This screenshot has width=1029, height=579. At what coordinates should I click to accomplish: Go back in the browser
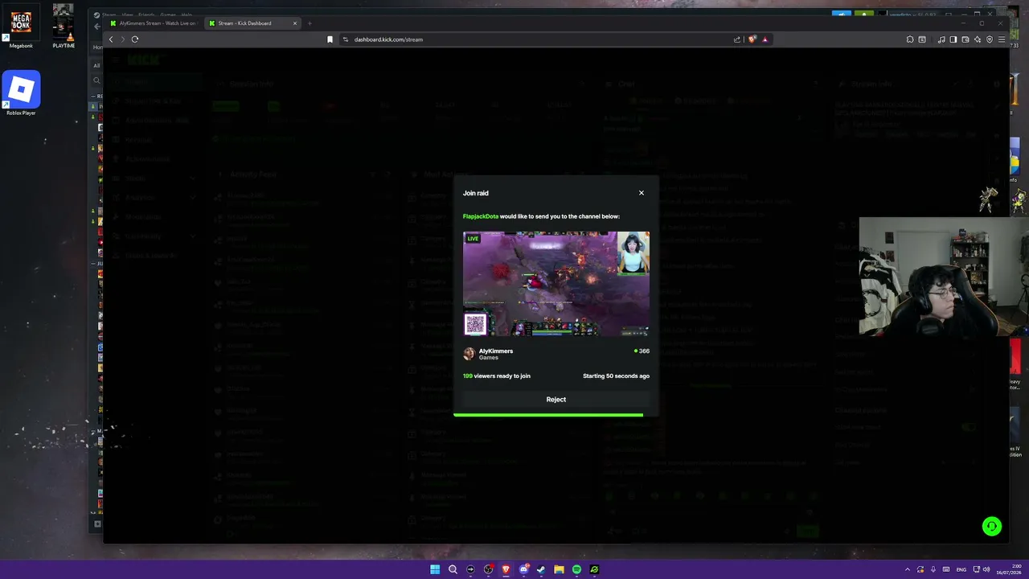coord(111,39)
